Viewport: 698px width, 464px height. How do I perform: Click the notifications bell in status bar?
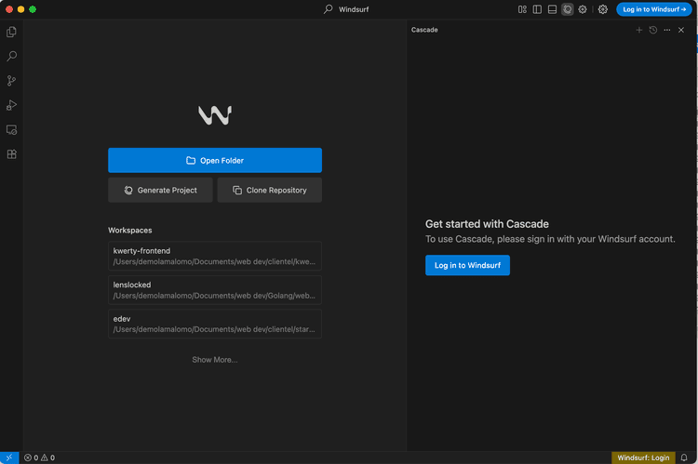684,457
